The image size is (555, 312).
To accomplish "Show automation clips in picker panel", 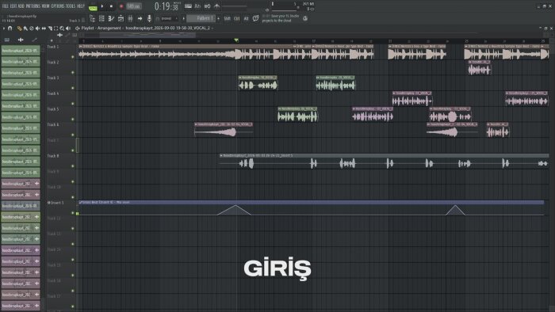I will pos(34,40).
